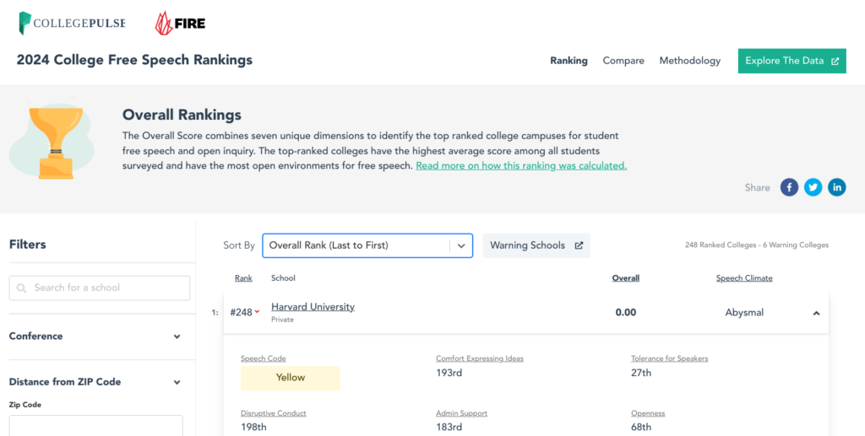Go to the Methodology page
This screenshot has height=436, width=865.
(x=690, y=61)
